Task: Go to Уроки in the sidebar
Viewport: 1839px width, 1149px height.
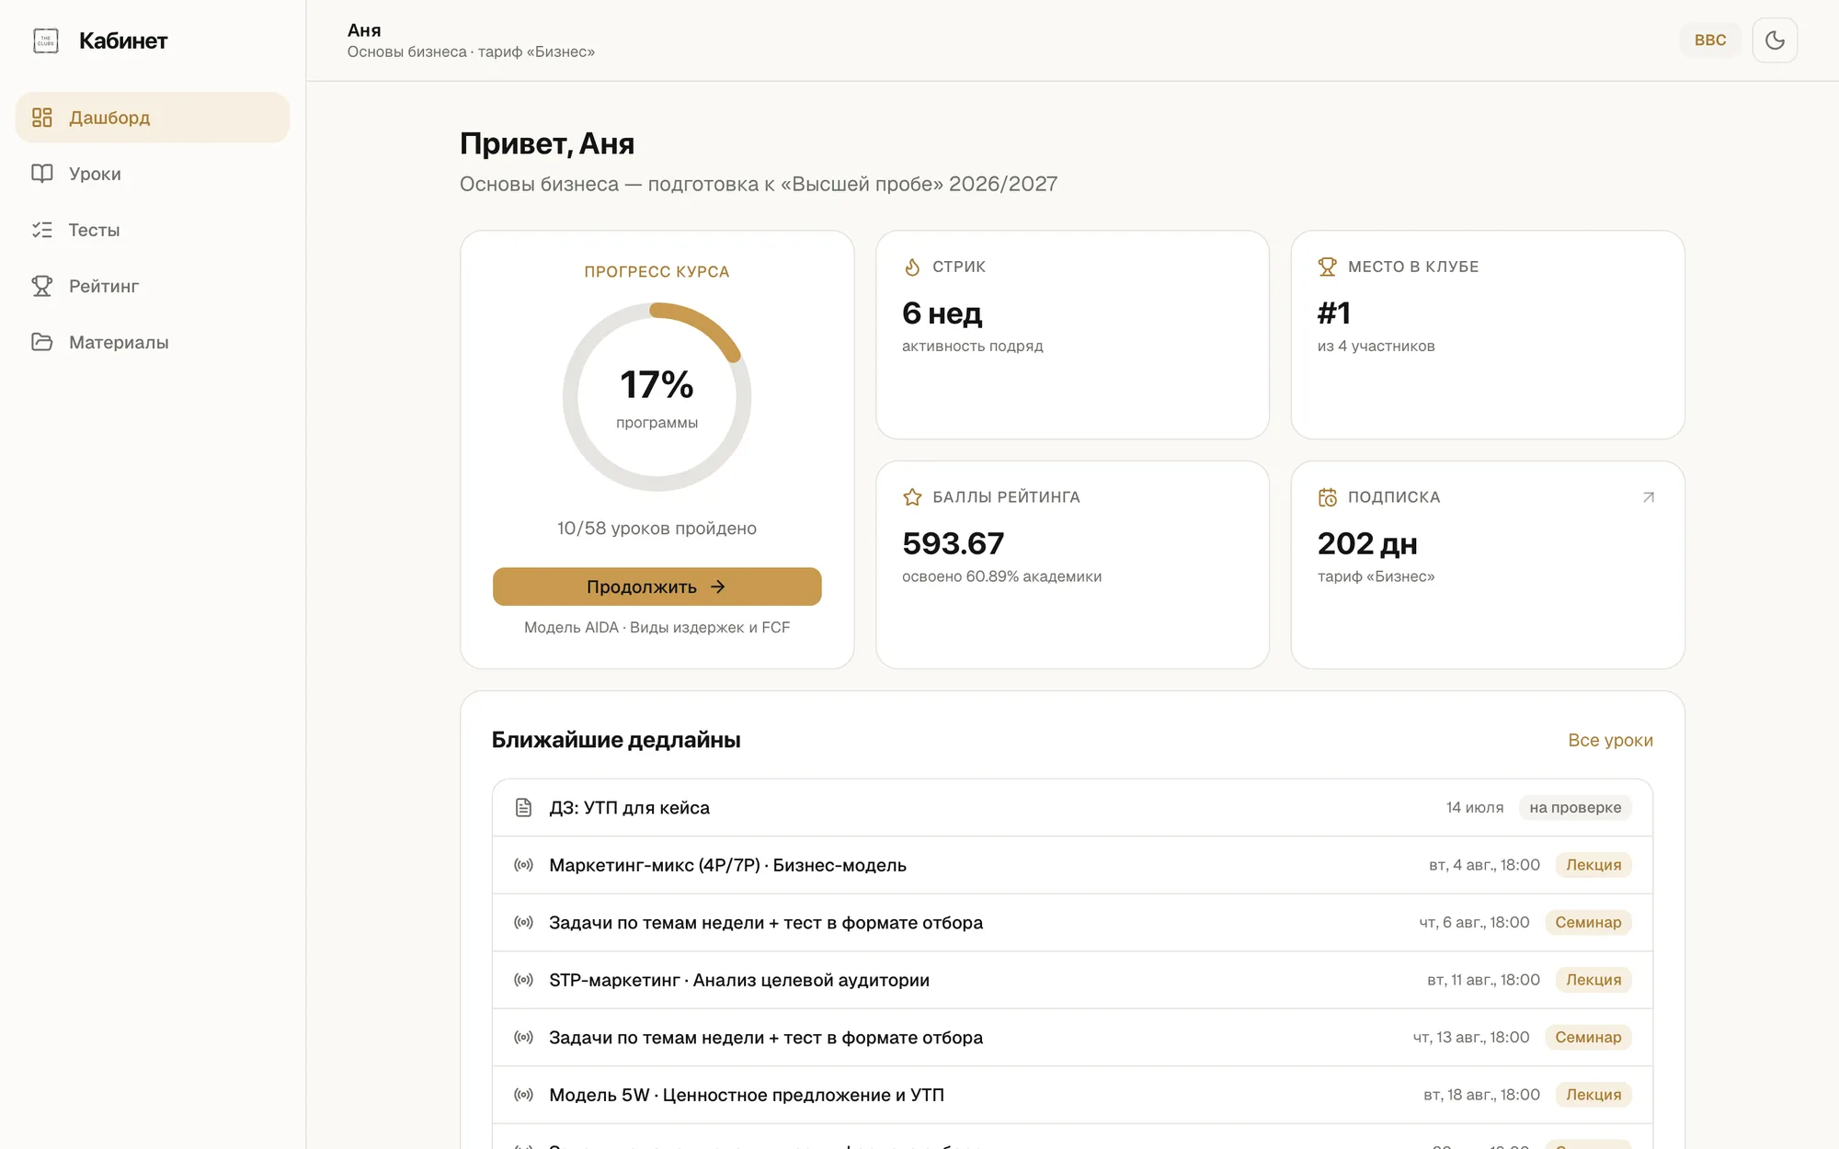Action: click(x=153, y=174)
